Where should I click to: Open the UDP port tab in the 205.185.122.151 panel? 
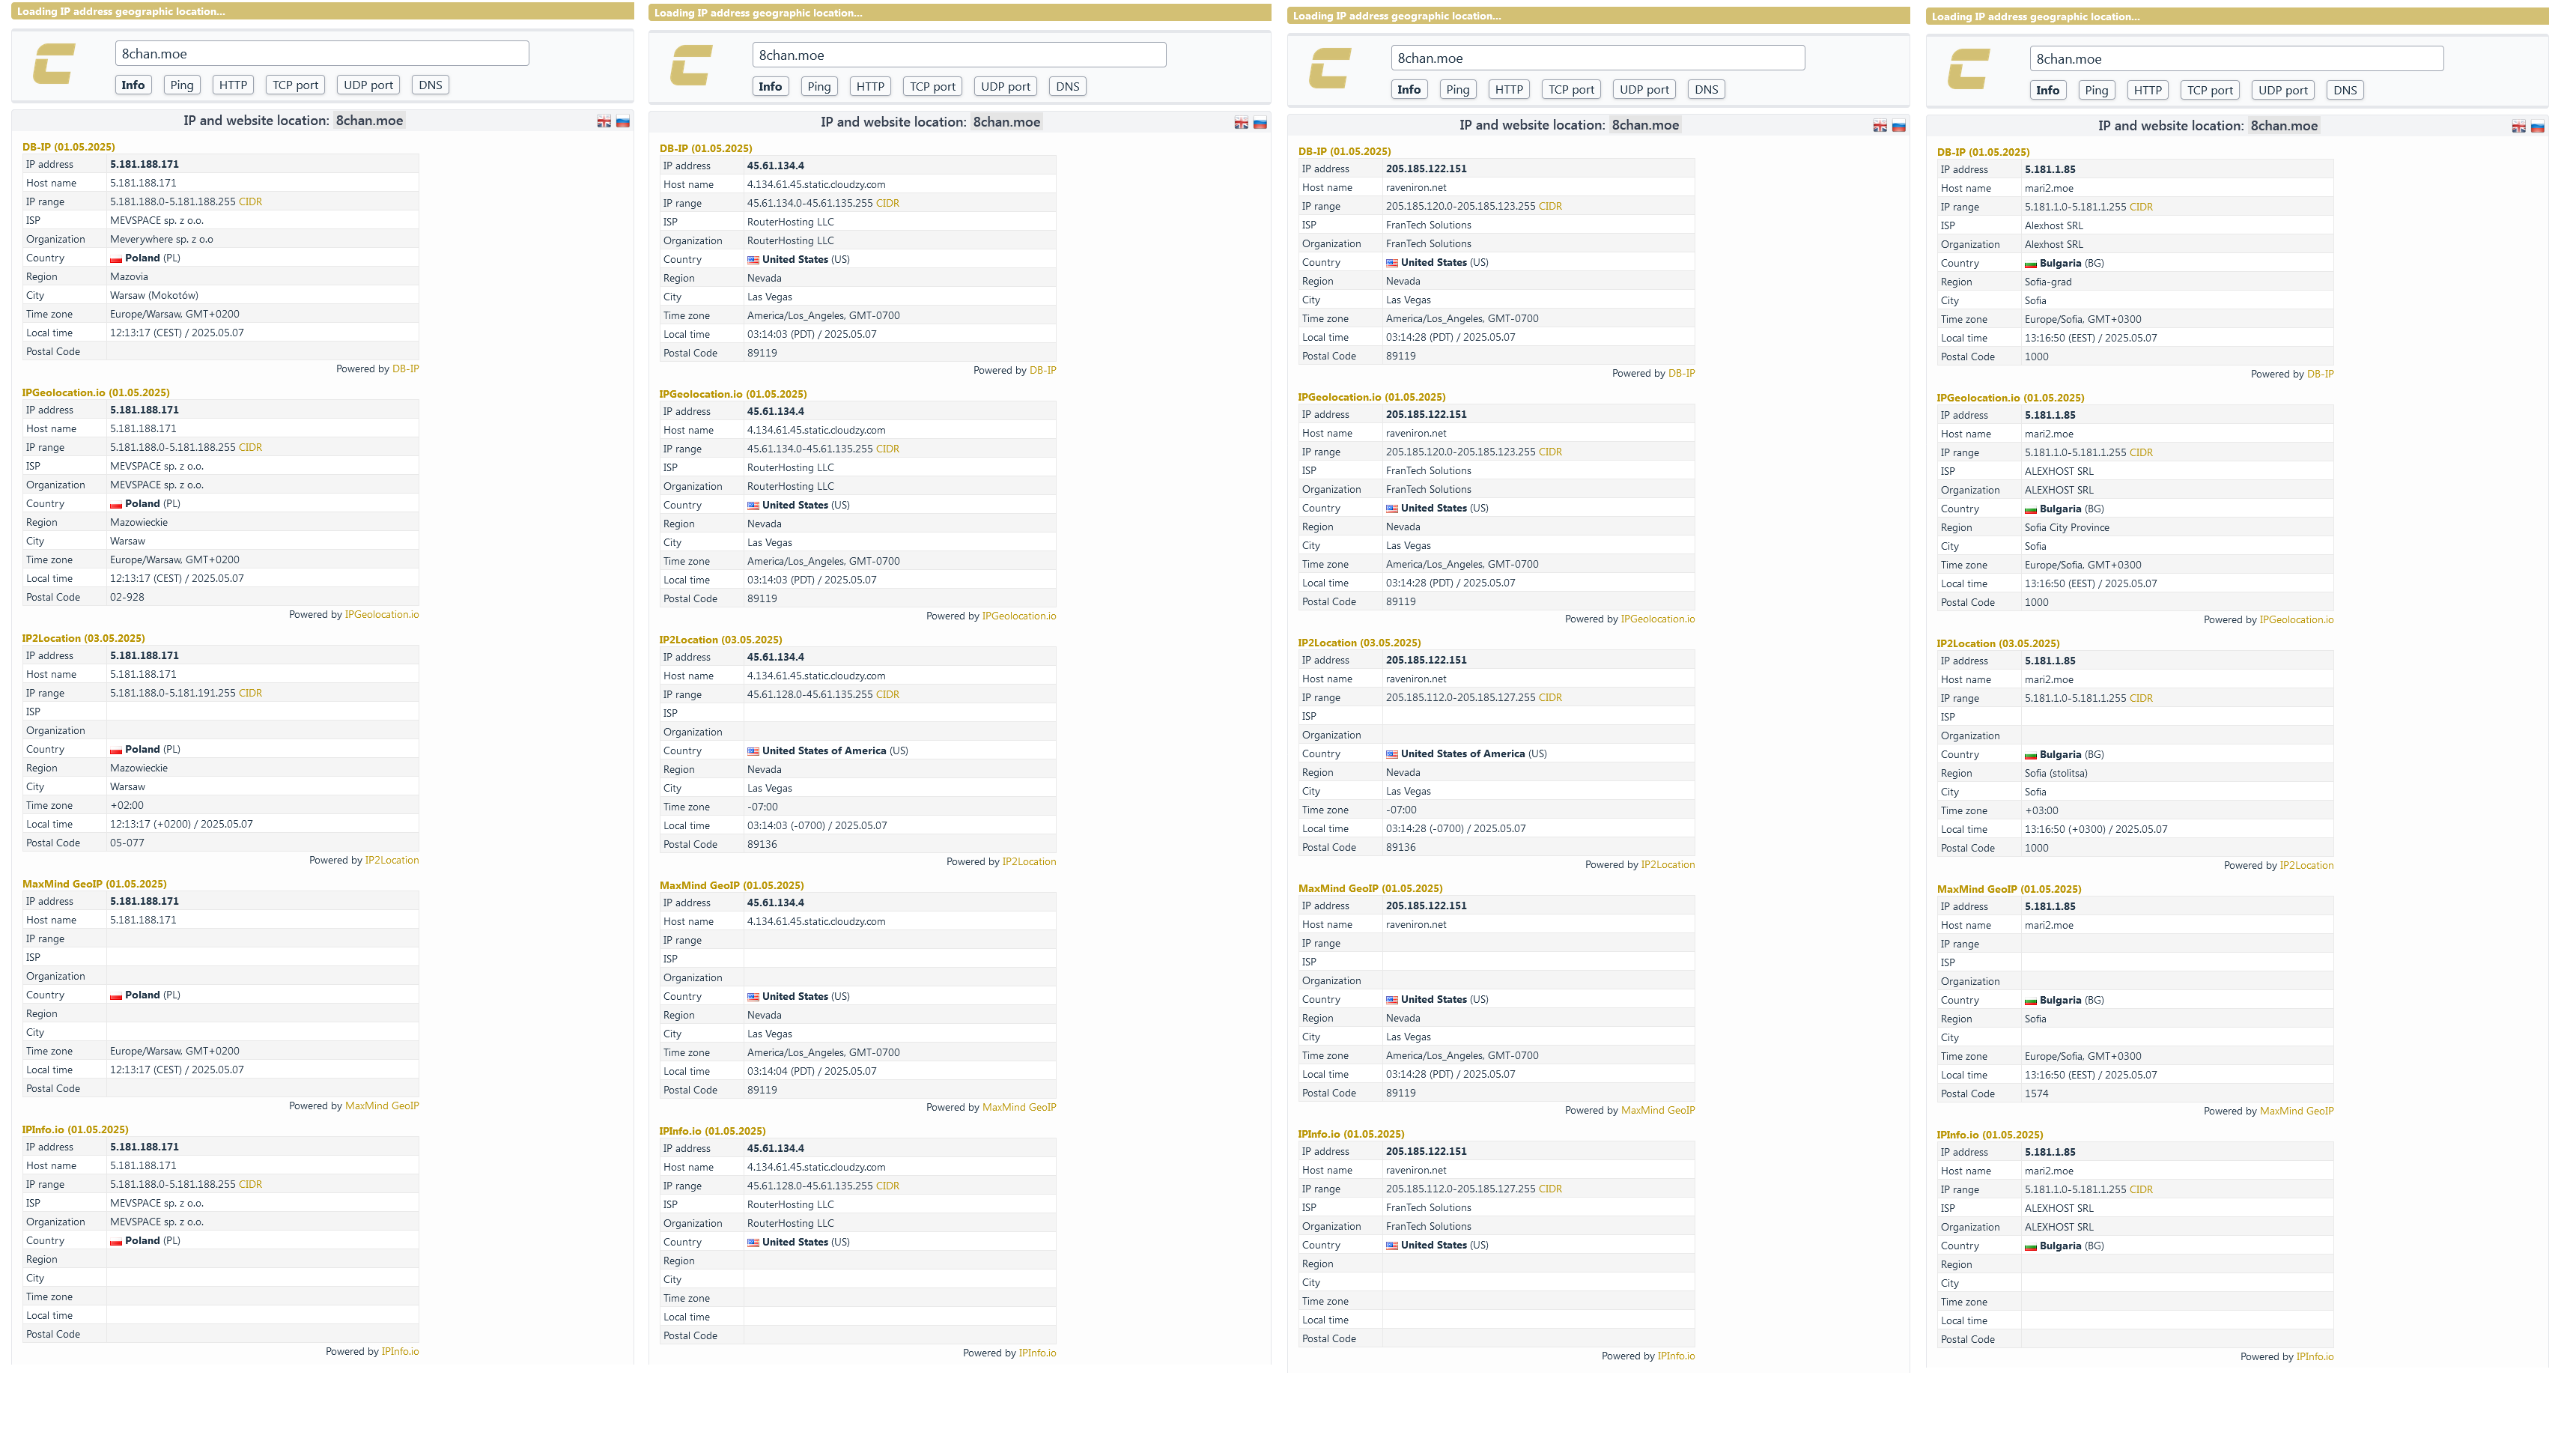tap(1644, 90)
